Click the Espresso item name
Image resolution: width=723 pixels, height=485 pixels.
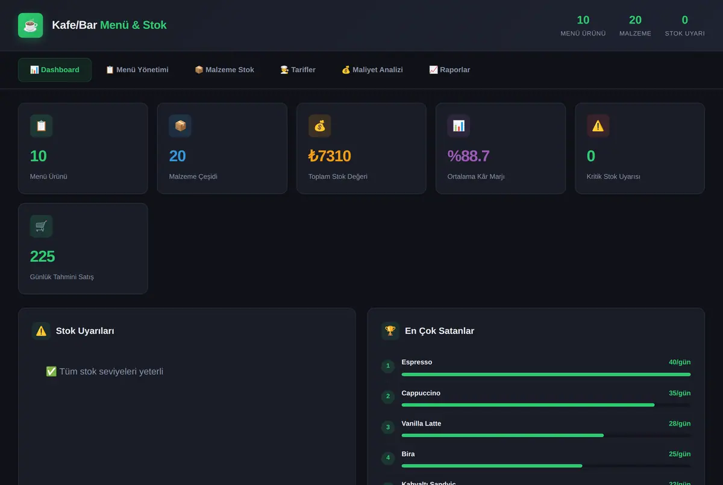(x=417, y=362)
